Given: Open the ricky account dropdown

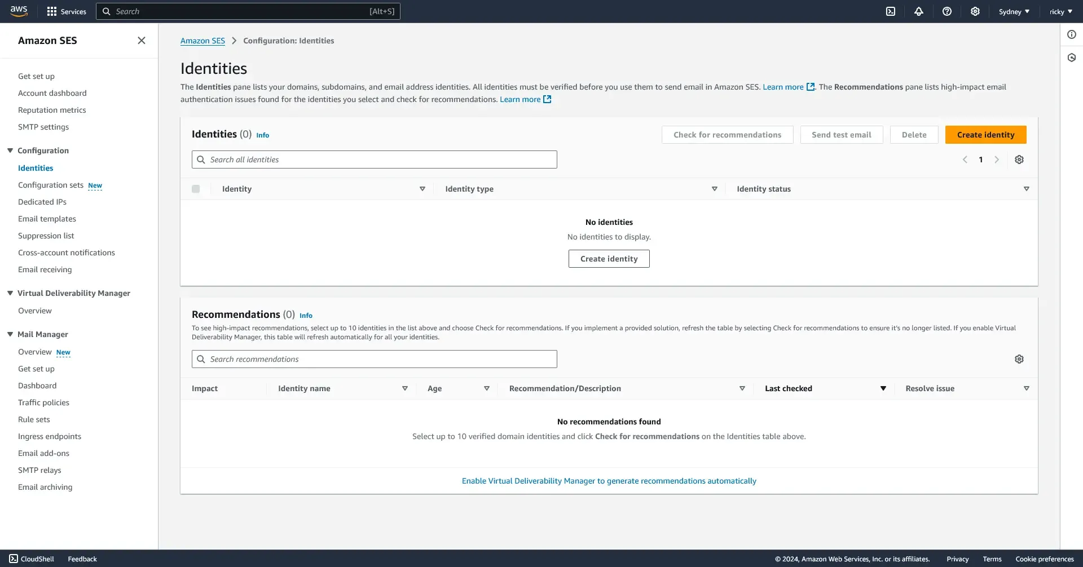Looking at the screenshot, I should pyautogui.click(x=1061, y=11).
